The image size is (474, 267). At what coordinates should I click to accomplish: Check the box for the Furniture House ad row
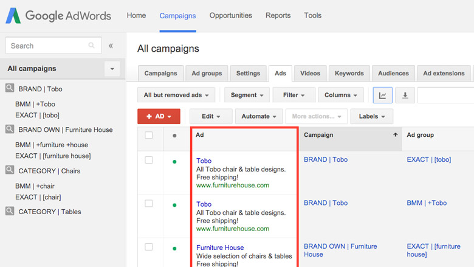(x=149, y=247)
